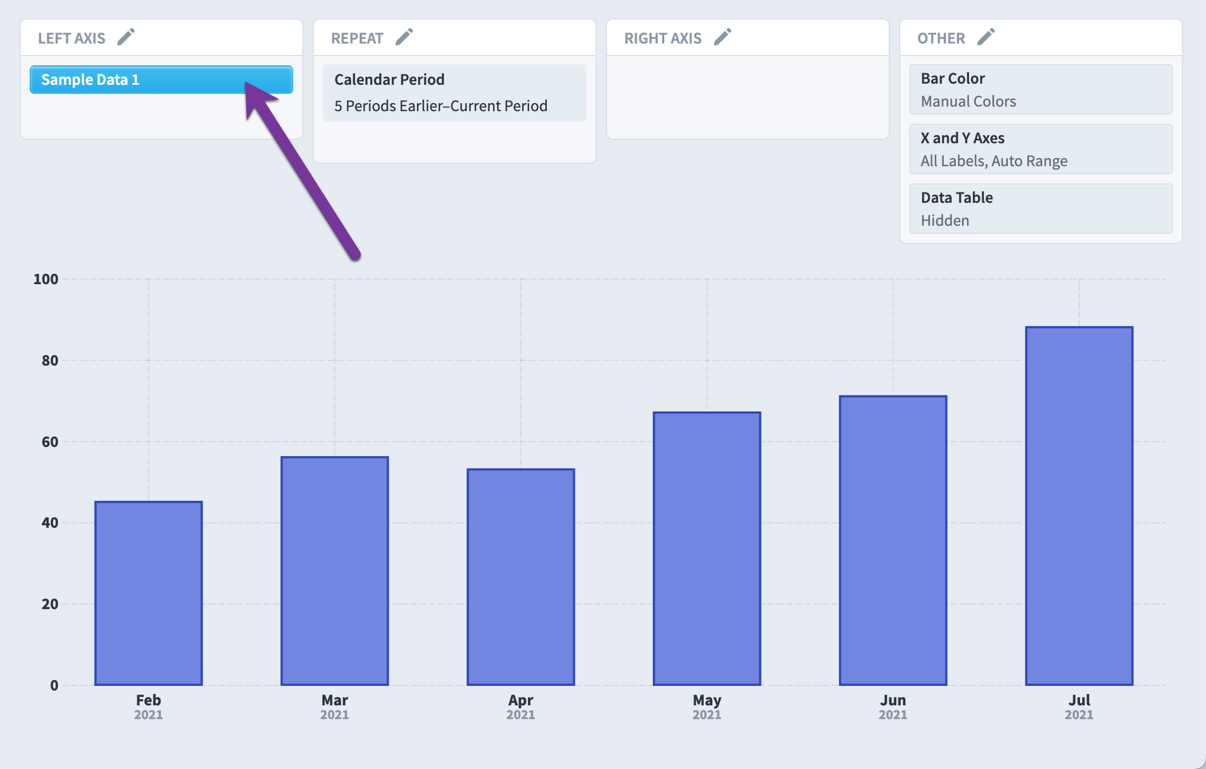Click the Mar 2021 x-axis label
The height and width of the screenshot is (769, 1206).
335,707
